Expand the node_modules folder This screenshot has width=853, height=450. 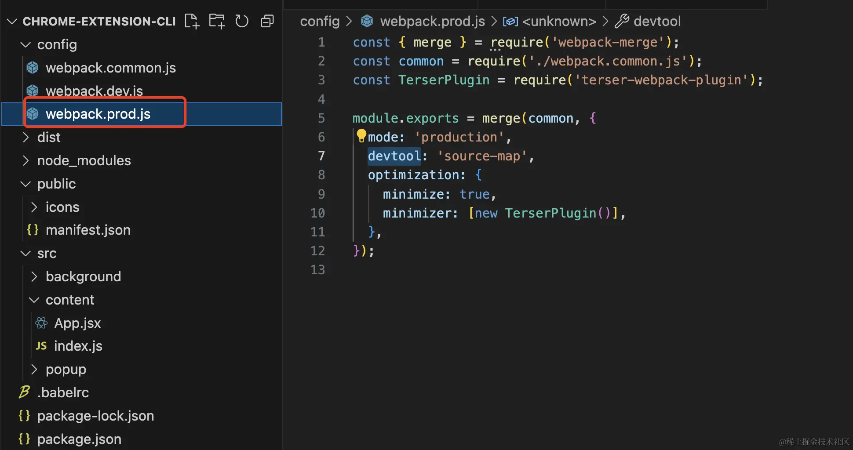[x=26, y=160]
